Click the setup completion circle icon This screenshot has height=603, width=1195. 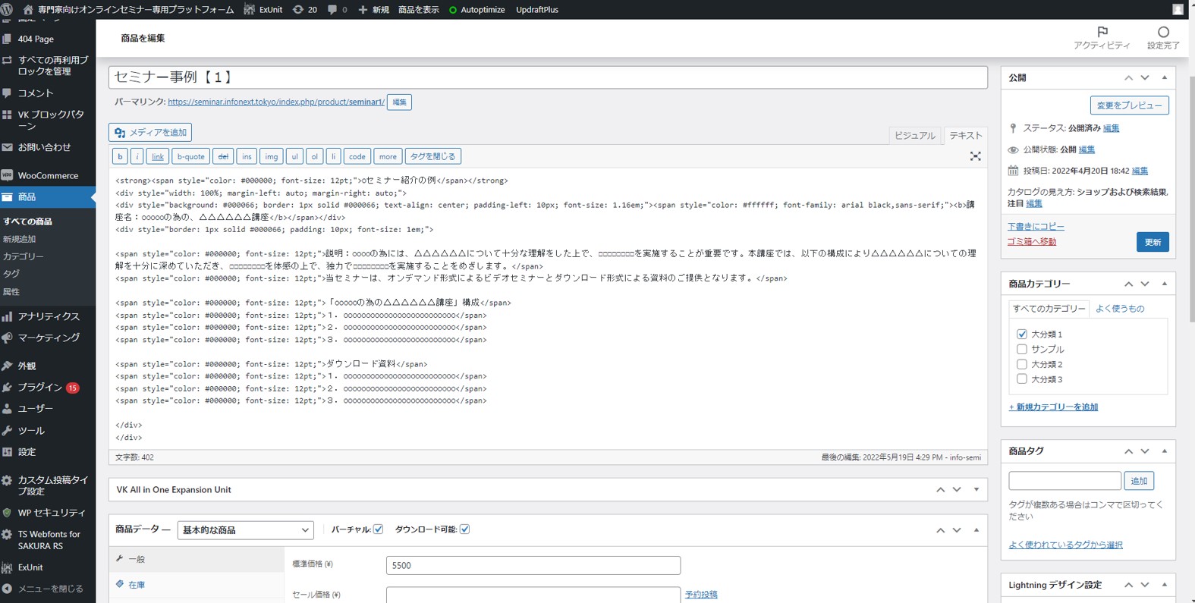(x=1162, y=32)
